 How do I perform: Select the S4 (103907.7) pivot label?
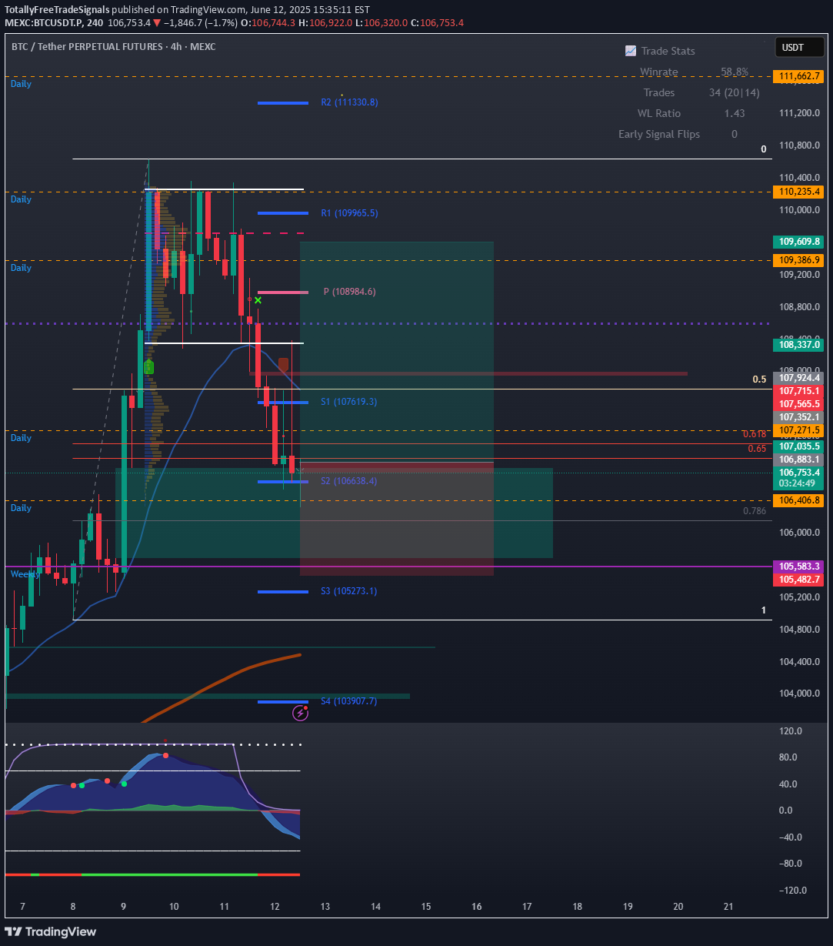tap(349, 702)
